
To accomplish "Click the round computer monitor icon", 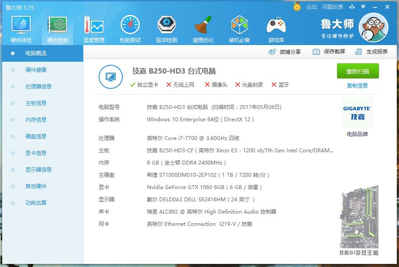I will (x=110, y=77).
